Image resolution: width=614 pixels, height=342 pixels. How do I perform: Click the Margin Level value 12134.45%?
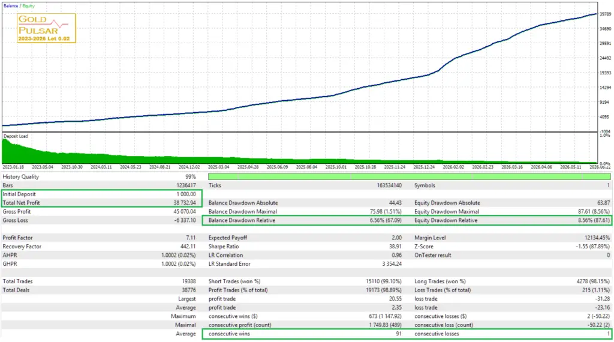(597, 238)
